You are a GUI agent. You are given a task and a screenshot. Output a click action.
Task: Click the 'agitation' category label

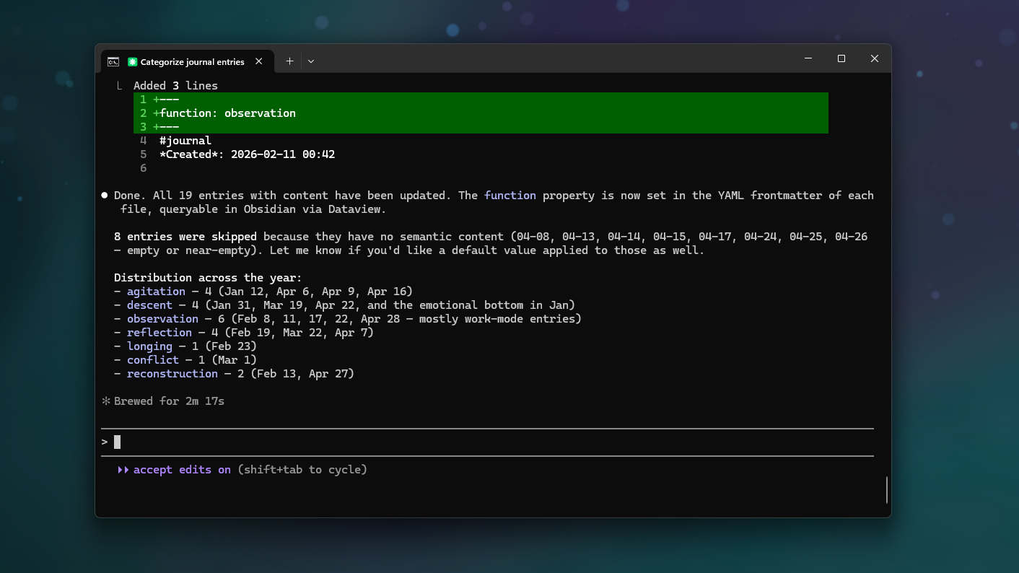pyautogui.click(x=156, y=292)
